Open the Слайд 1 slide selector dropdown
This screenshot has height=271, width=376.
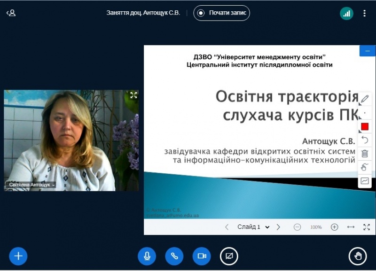coord(253,227)
